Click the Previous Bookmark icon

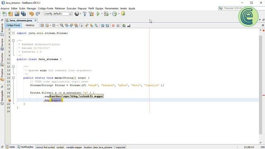(87, 26)
